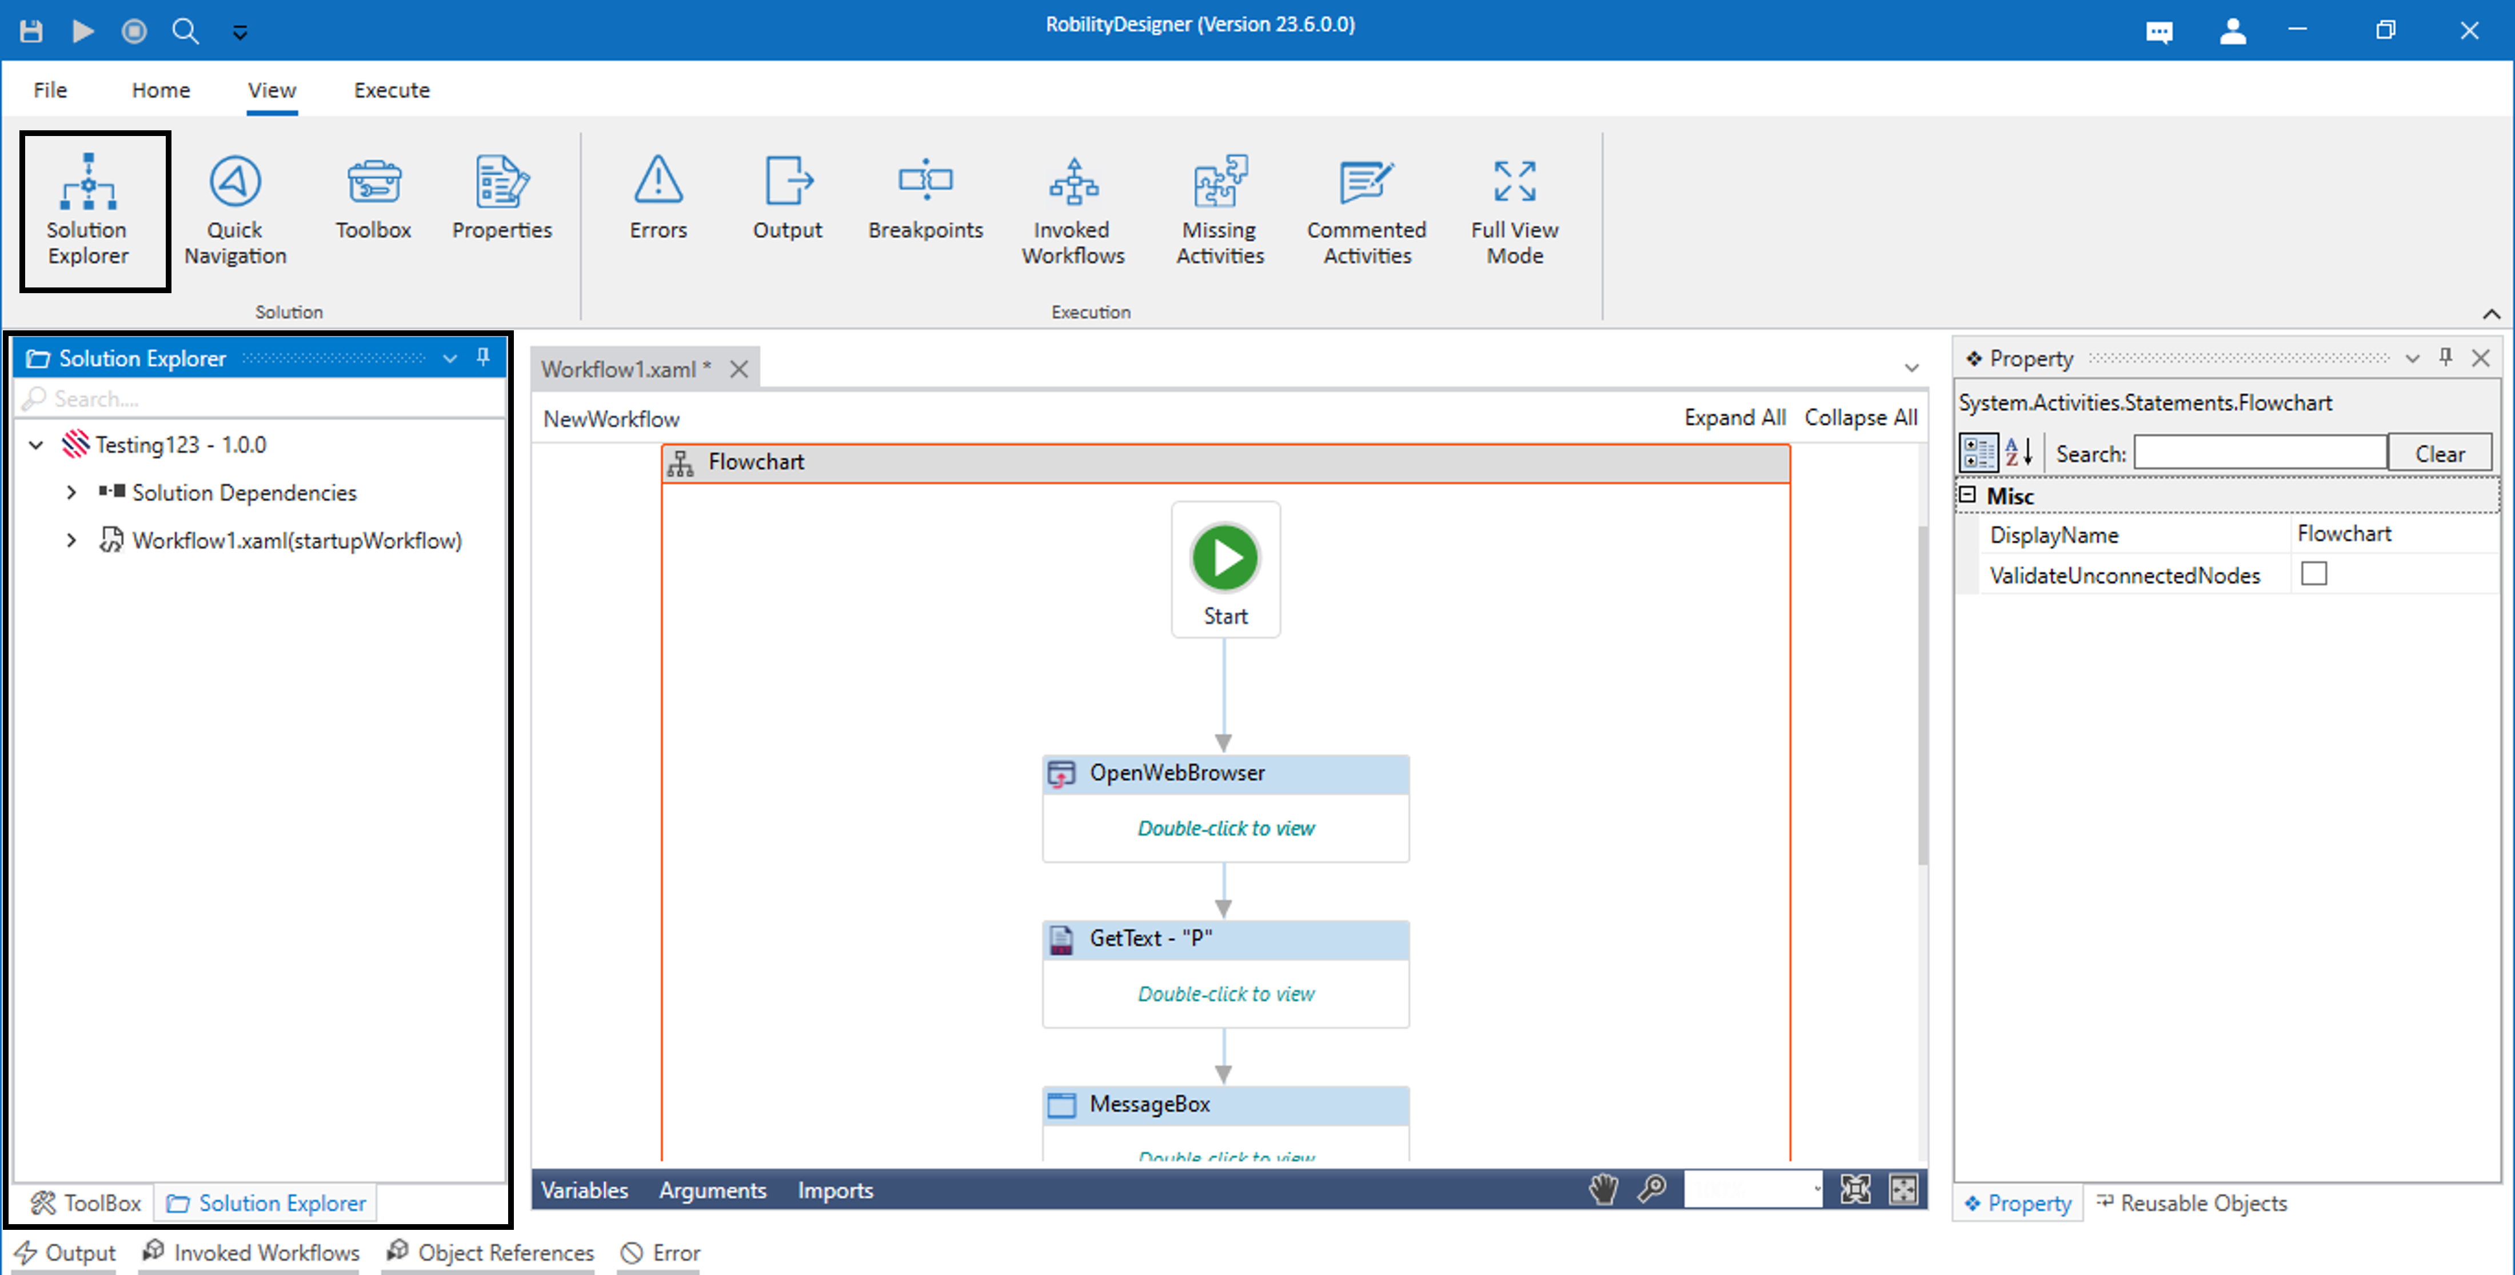Screen dimensions: 2515x1275
Task: Open Invoked Workflows from the ribbon
Action: click(1073, 210)
